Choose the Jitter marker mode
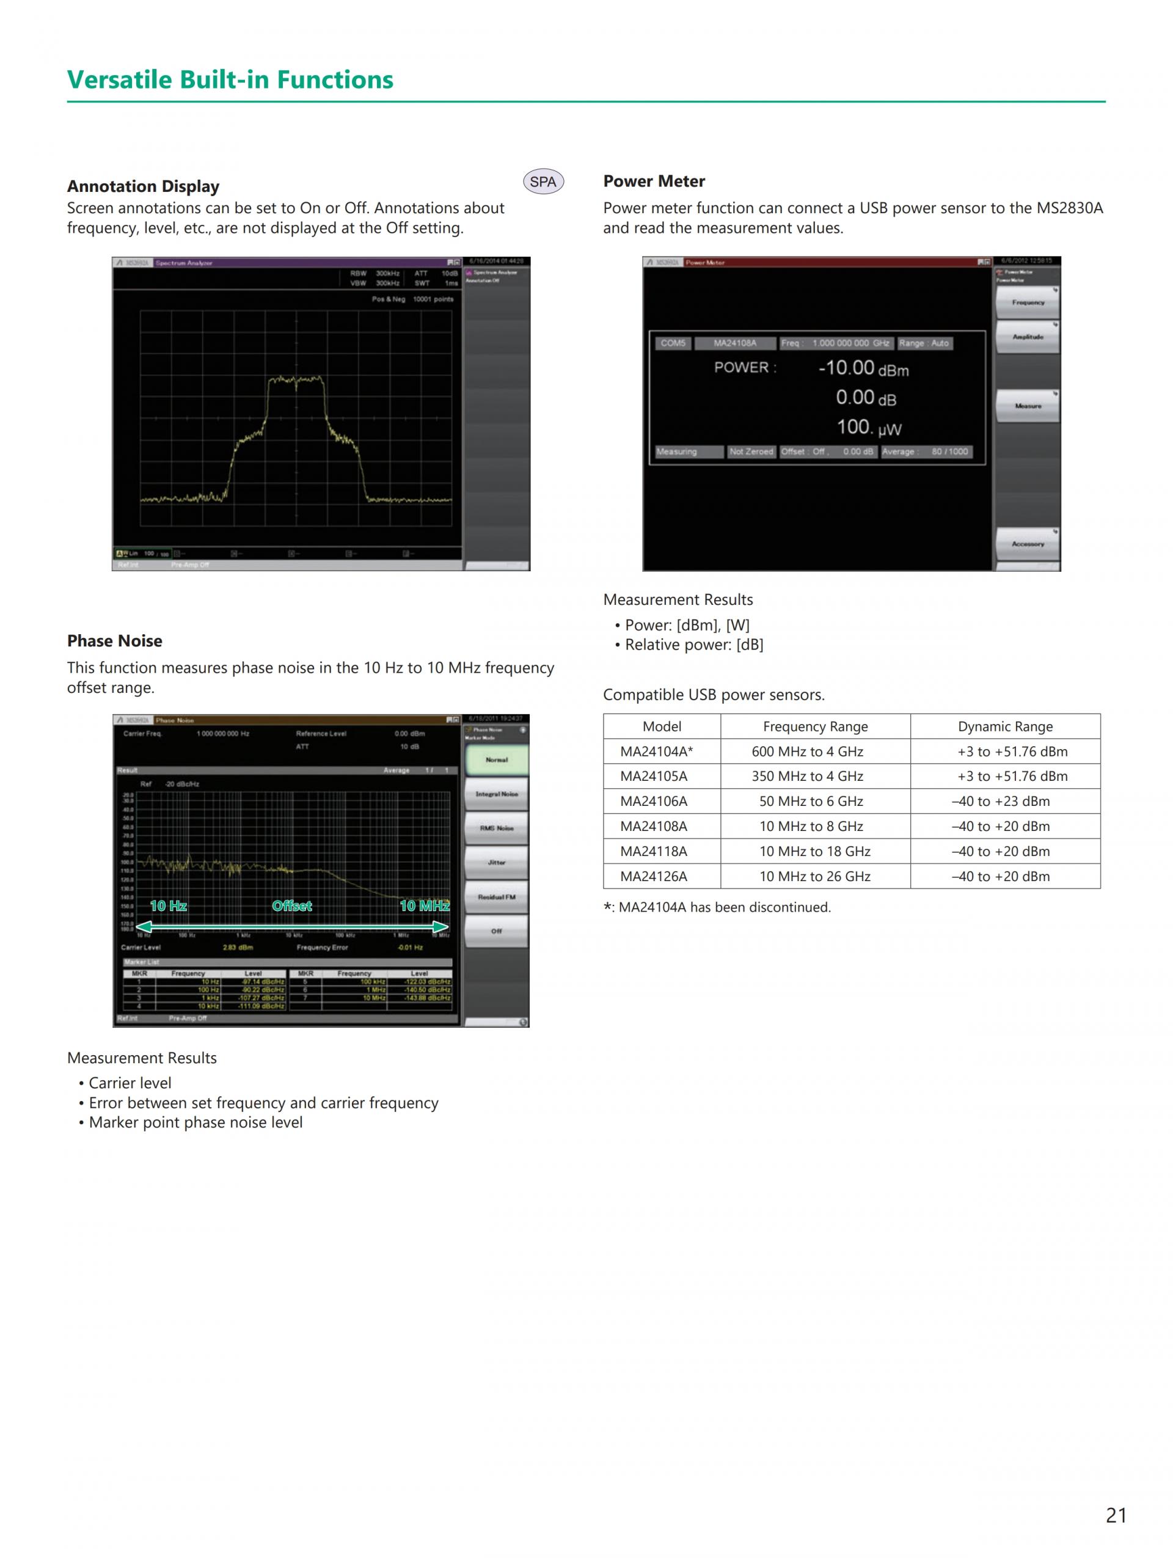1173x1558 pixels. pos(495,862)
